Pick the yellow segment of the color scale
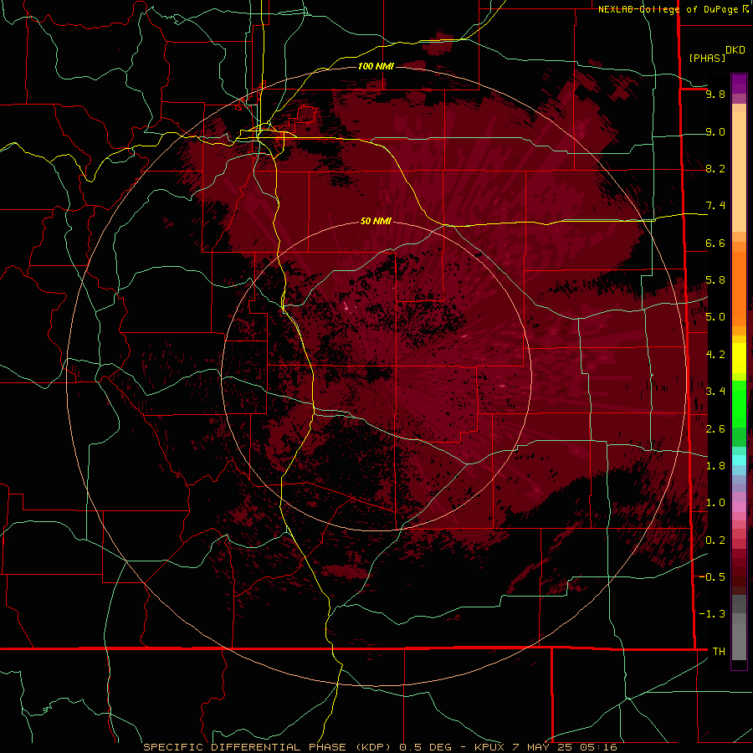 (739, 358)
